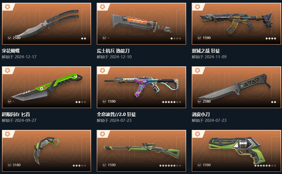
Task: Select the green karambit skin priced 3180
Action: pyautogui.click(x=46, y=151)
